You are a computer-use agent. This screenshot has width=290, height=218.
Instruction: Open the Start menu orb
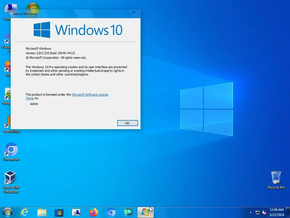(8, 212)
